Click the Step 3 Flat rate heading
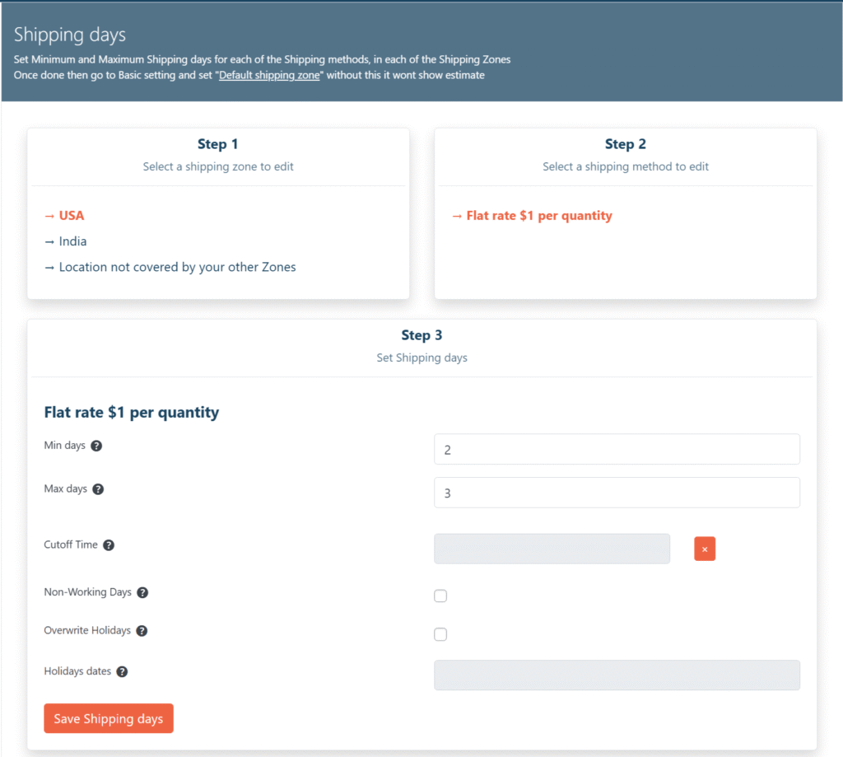Screen dimensions: 843x757 coord(132,412)
